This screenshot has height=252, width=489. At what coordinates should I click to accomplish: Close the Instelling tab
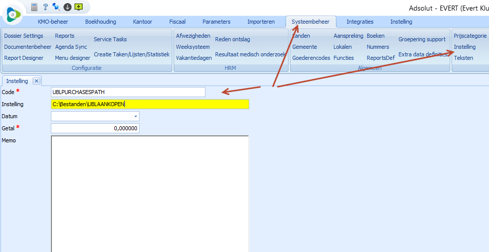tap(36, 81)
